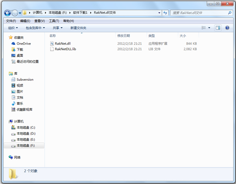Viewport: 236px width, 184px height.
Task: Click 软件下载1 in the address breadcrumb
Action: point(81,13)
